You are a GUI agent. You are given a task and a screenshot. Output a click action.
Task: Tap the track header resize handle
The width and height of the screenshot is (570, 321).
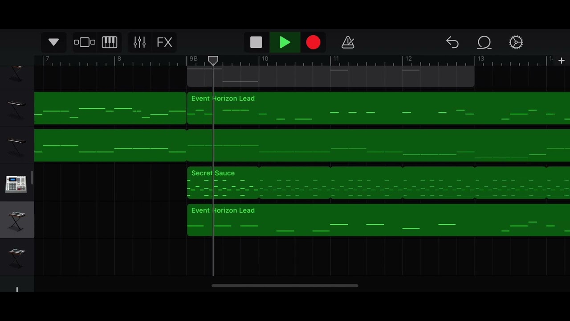[x=32, y=178]
